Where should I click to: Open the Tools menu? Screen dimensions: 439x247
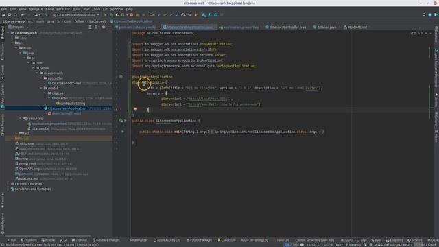(x=96, y=9)
